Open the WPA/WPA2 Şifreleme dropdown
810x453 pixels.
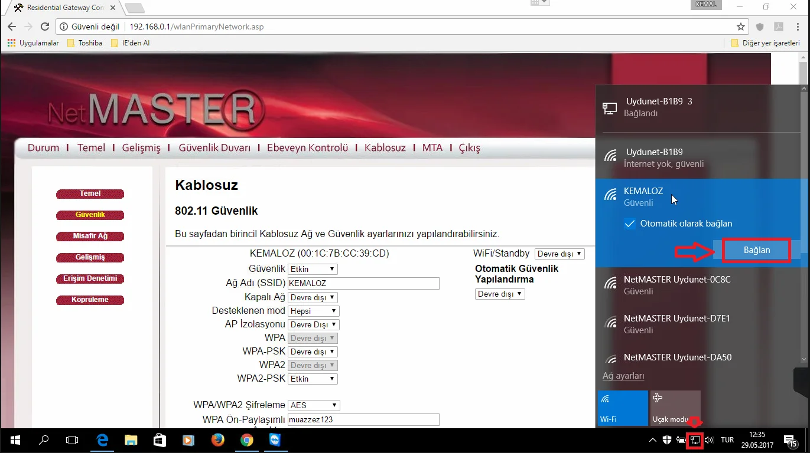(313, 405)
